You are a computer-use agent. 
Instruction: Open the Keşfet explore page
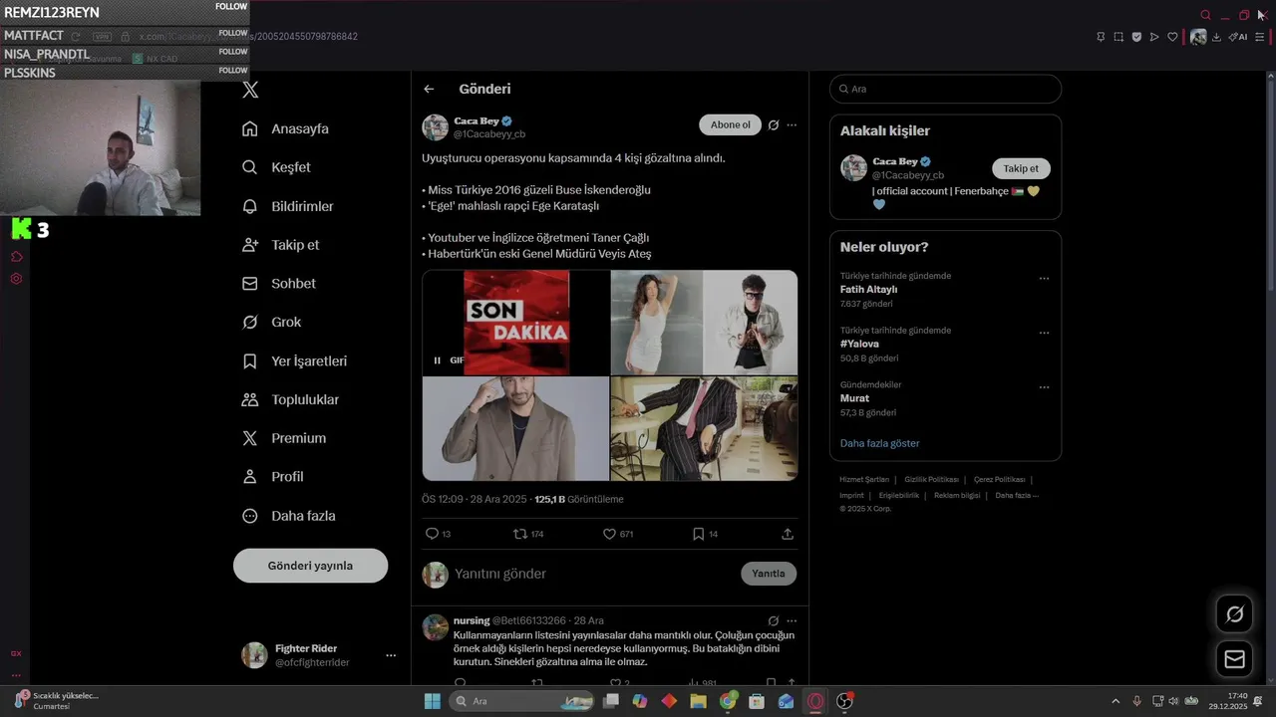coord(276,167)
